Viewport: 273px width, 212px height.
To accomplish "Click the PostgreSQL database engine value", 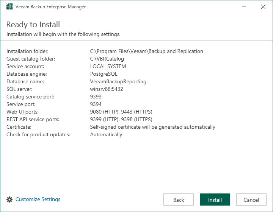I will pyautogui.click(x=104, y=74).
